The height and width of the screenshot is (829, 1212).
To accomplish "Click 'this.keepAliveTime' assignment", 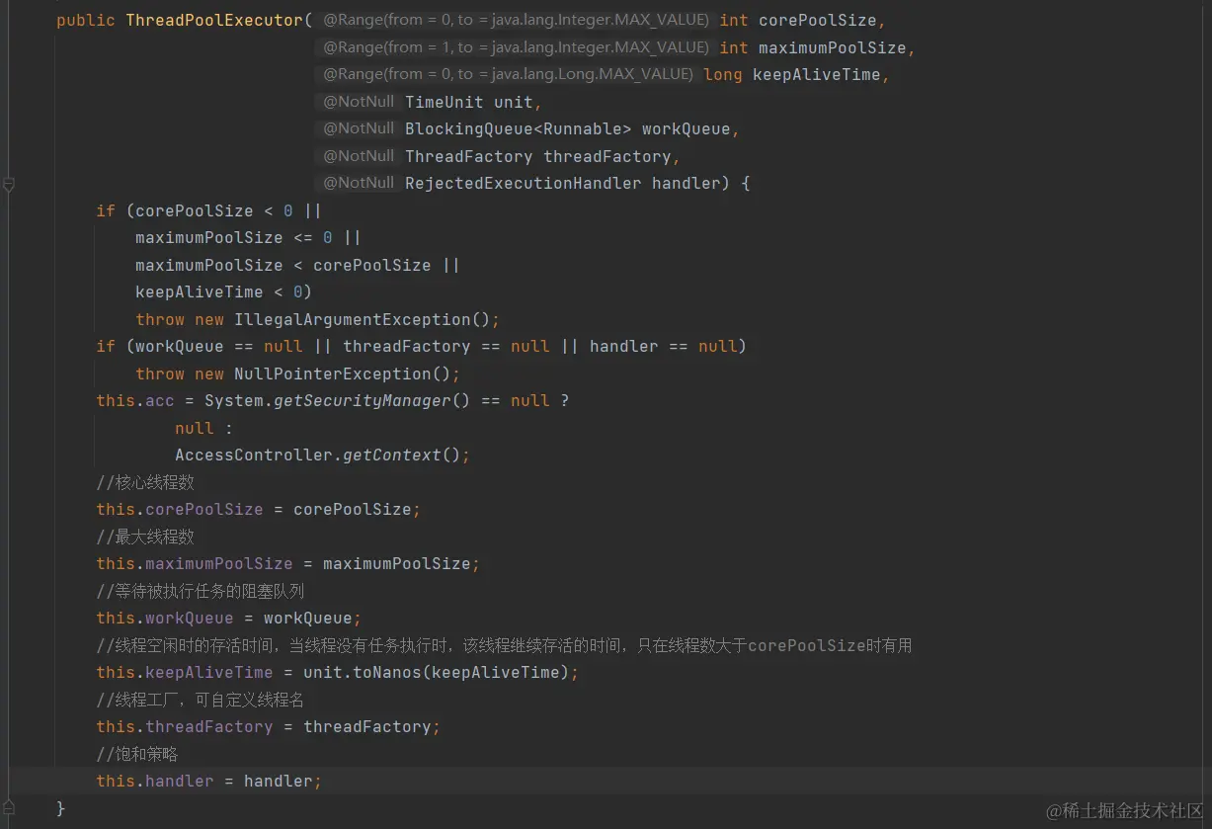I will click(x=184, y=673).
